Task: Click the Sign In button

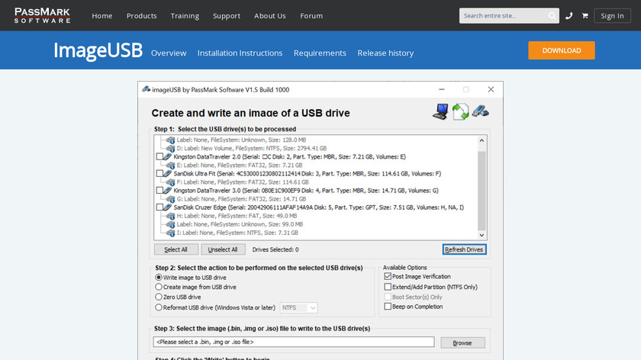Action: click(x=612, y=16)
